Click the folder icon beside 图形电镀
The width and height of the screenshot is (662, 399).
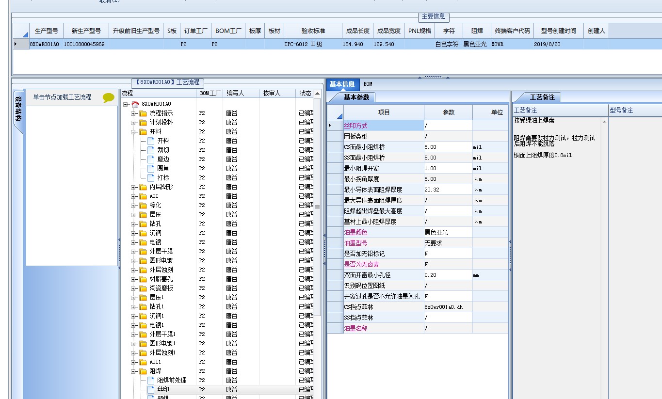tap(143, 261)
